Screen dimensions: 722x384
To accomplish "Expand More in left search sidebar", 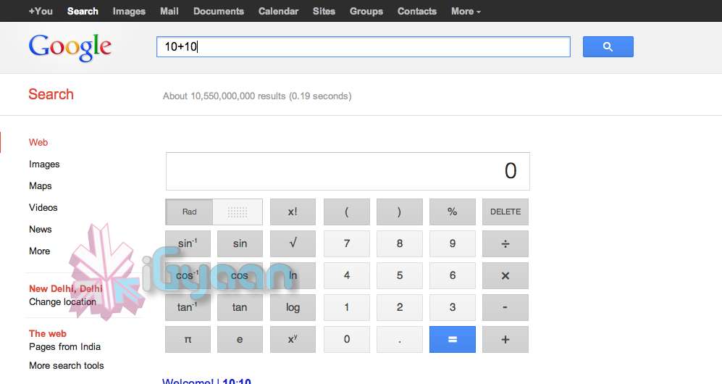I will coord(40,251).
